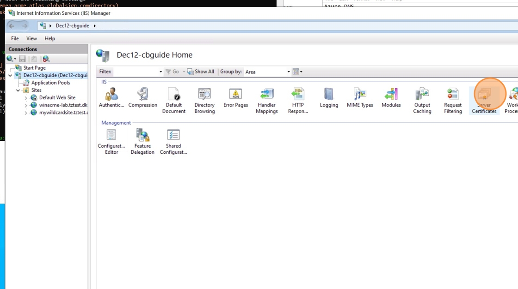Open the Authentication feature
Viewport: 518px width, 289px height.
click(x=111, y=98)
